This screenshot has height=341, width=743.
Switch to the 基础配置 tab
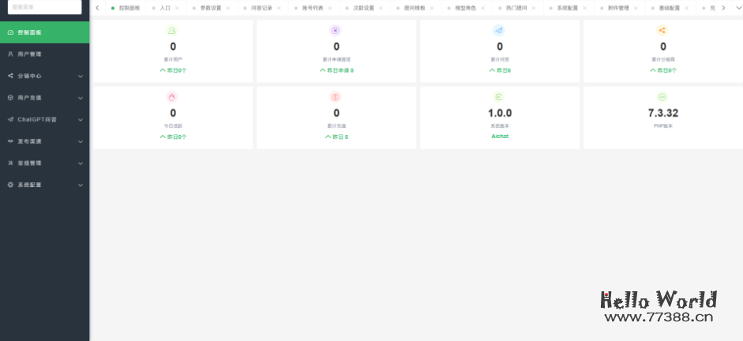(669, 8)
